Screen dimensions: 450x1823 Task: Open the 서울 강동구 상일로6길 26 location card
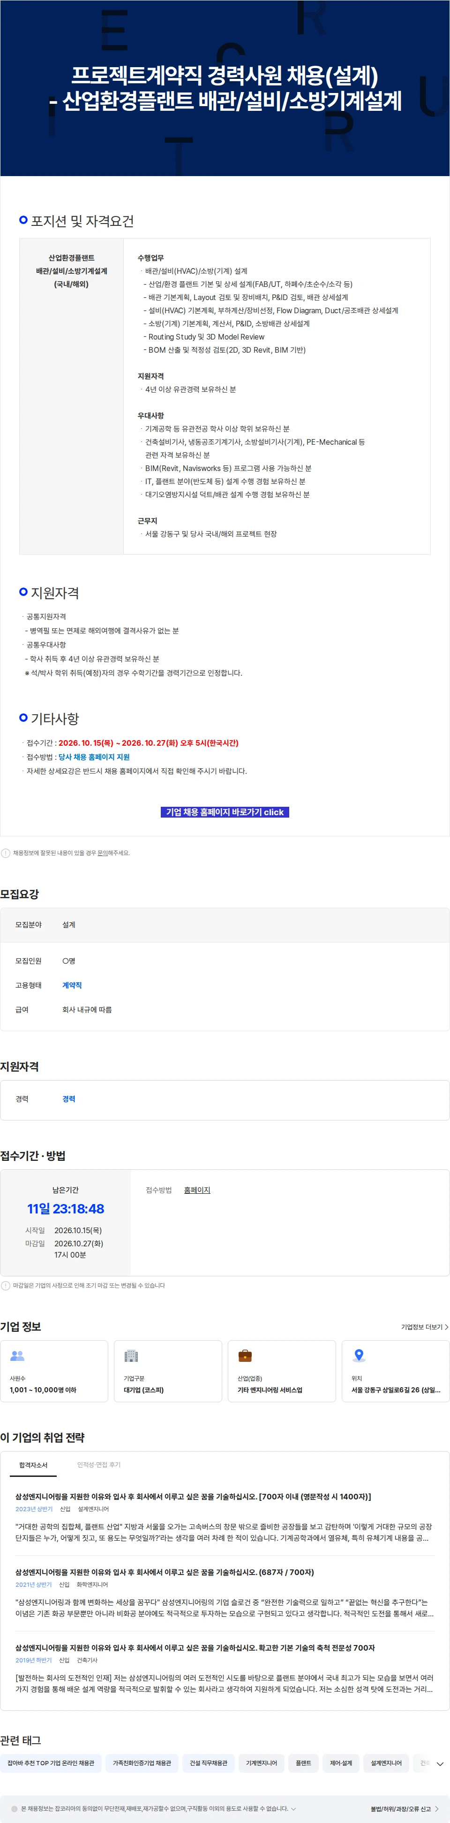[396, 1371]
